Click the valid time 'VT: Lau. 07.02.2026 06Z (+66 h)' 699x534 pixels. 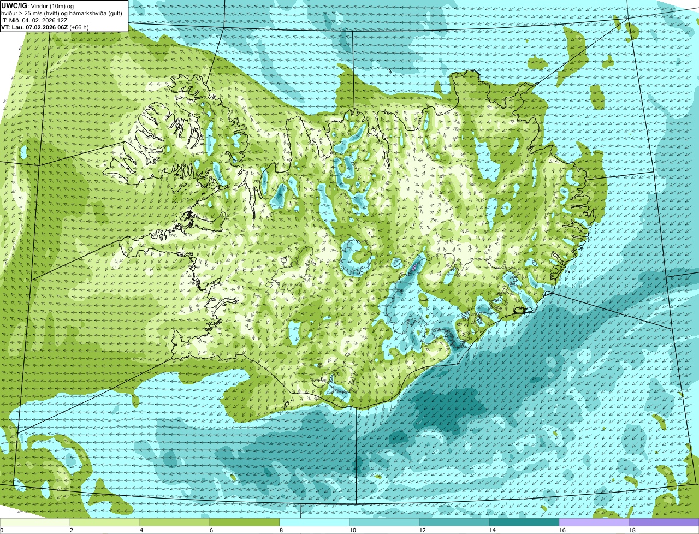tap(45, 27)
